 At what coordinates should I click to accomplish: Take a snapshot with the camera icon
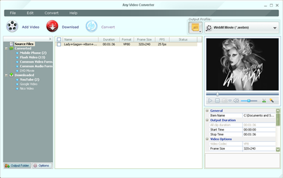(225, 101)
